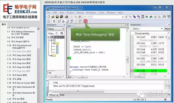
Task: Click the Compile toolbar icon
Action: (164, 17)
